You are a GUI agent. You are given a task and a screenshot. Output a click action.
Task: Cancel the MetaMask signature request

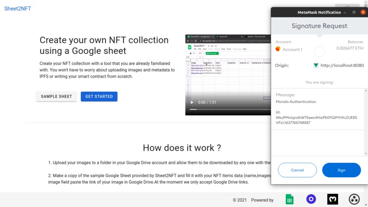(297, 170)
